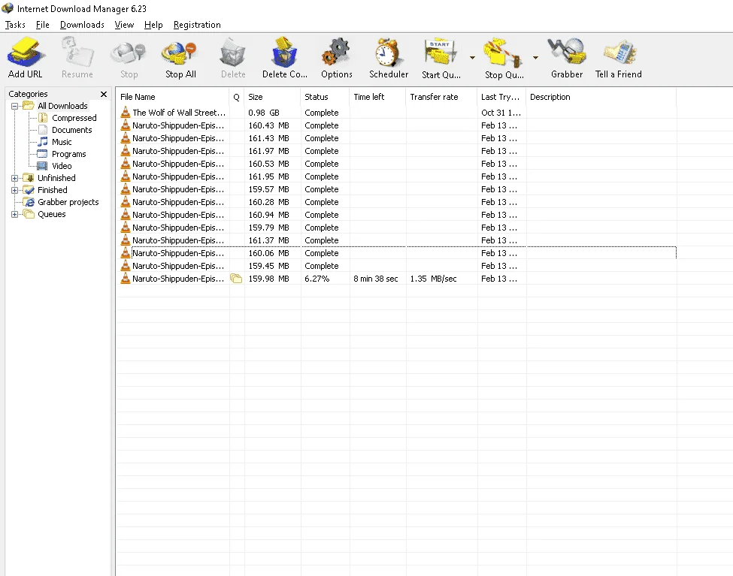Screen dimensions: 733x576
Task: Click the 1.35 MB/sec transfer rate
Action: (x=433, y=279)
